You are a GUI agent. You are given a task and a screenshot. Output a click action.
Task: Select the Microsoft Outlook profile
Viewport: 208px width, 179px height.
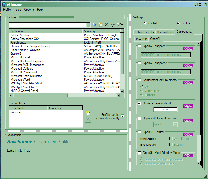click(x=65, y=69)
